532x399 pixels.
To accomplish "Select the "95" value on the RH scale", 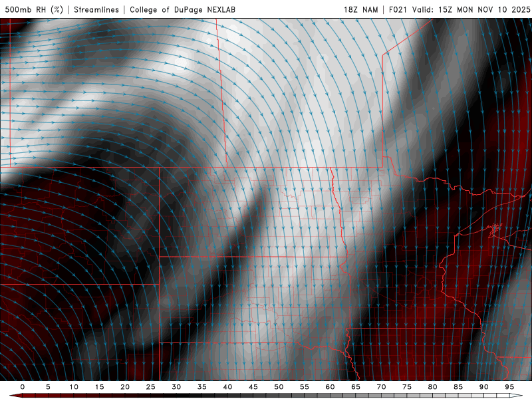I will [x=509, y=387].
